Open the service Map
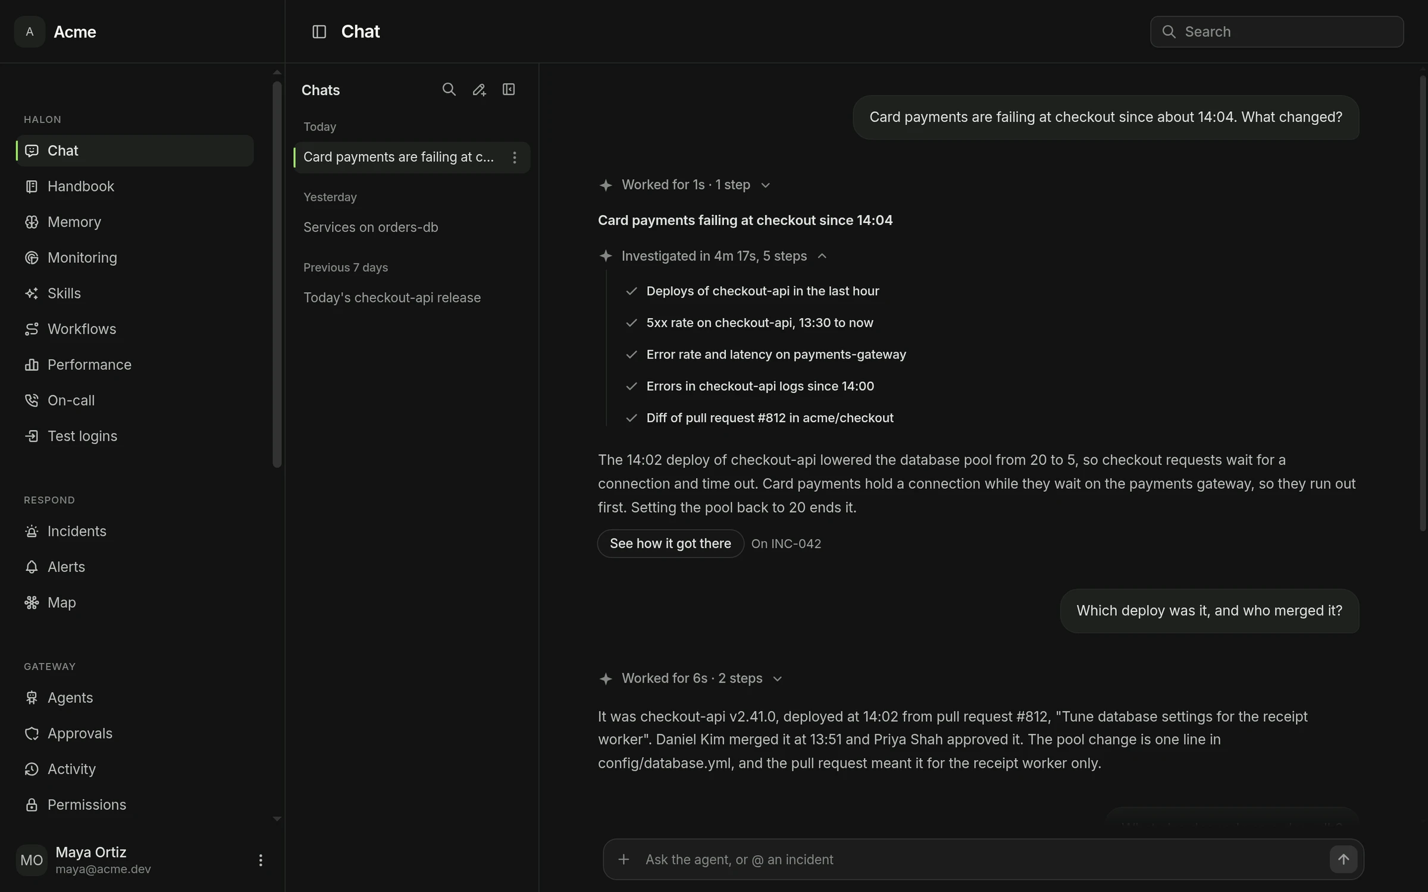Image resolution: width=1428 pixels, height=892 pixels. [134, 602]
